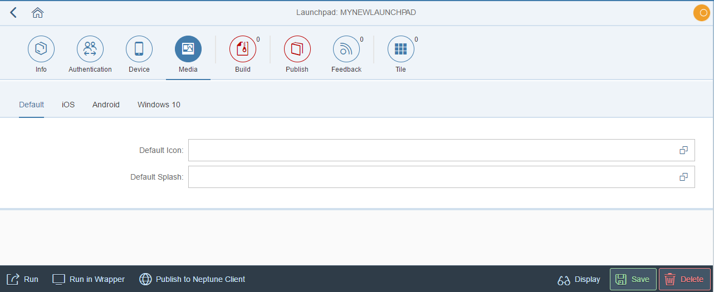Open the Authentication section icon
This screenshot has height=292, width=714.
click(x=90, y=49)
